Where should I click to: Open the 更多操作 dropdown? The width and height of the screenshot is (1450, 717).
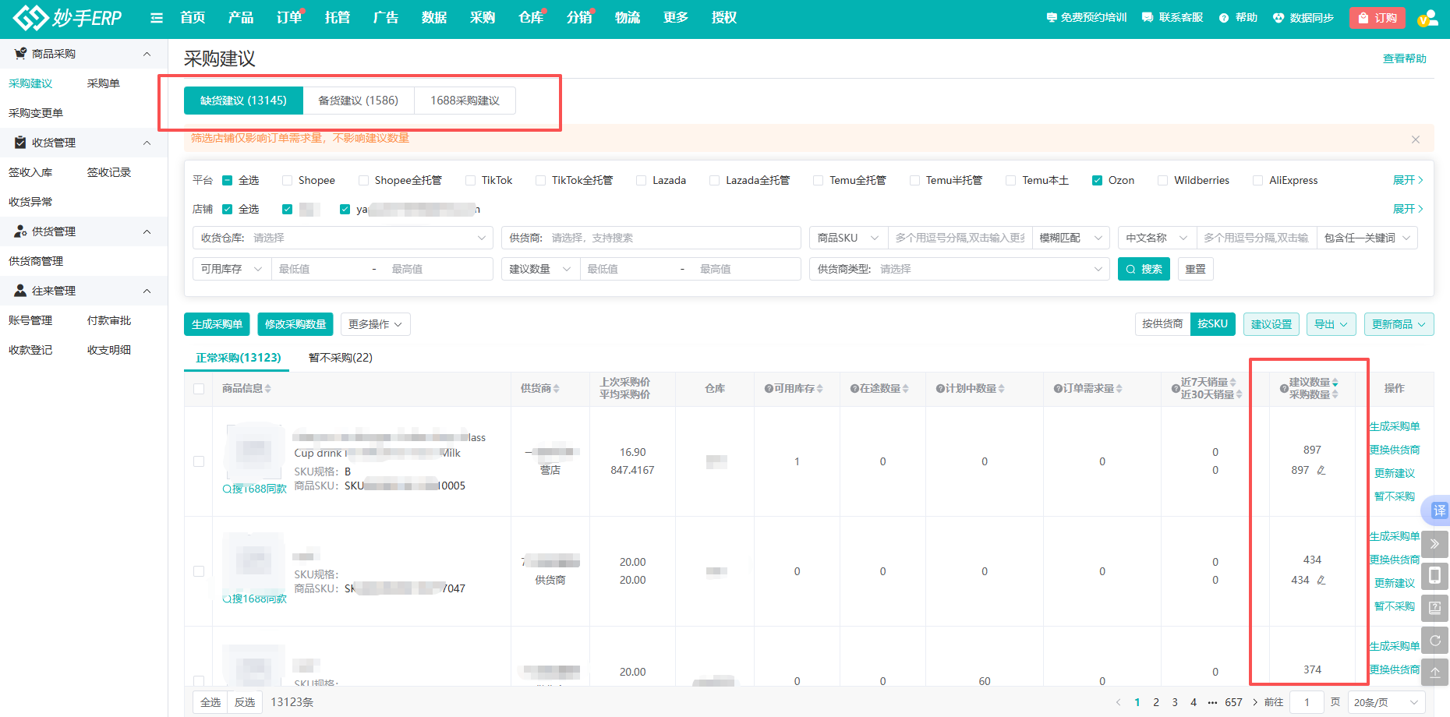point(375,324)
